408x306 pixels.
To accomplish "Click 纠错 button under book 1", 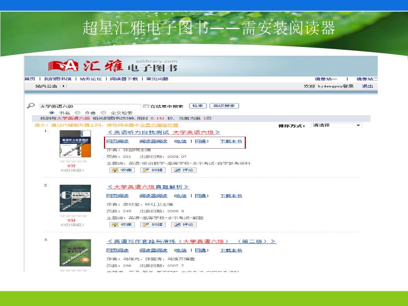I will 153,170.
